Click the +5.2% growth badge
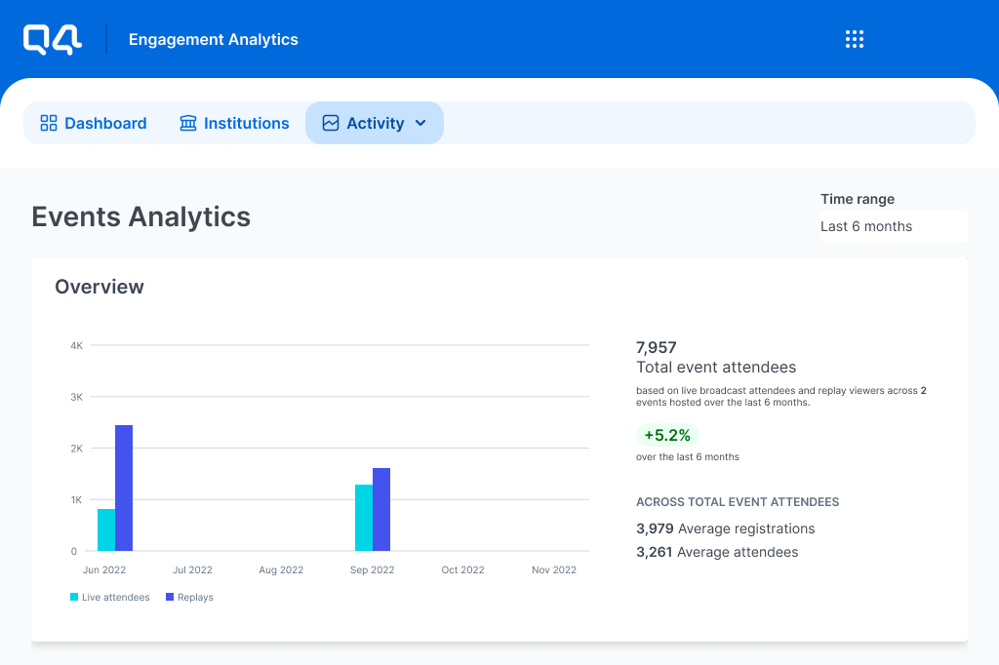Viewport: 999px width, 665px height. [x=668, y=435]
